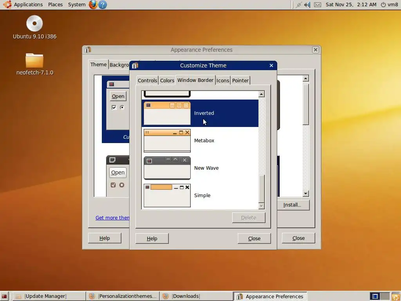Image resolution: width=401 pixels, height=301 pixels.
Task: Switch to the second workspace in switcher
Action: pos(385,296)
